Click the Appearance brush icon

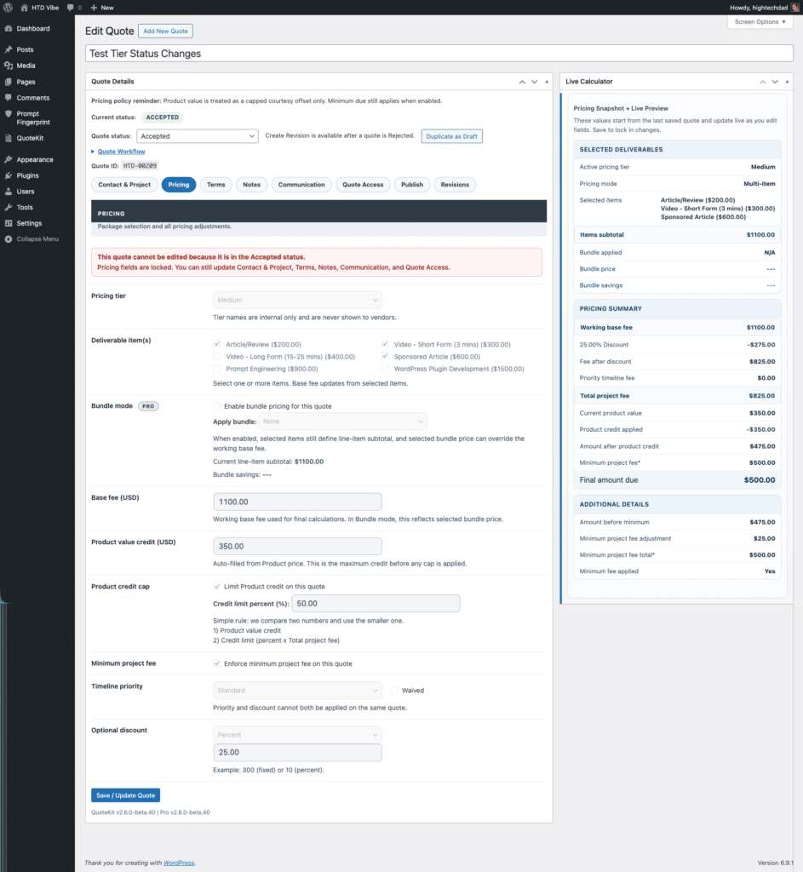pyautogui.click(x=9, y=159)
